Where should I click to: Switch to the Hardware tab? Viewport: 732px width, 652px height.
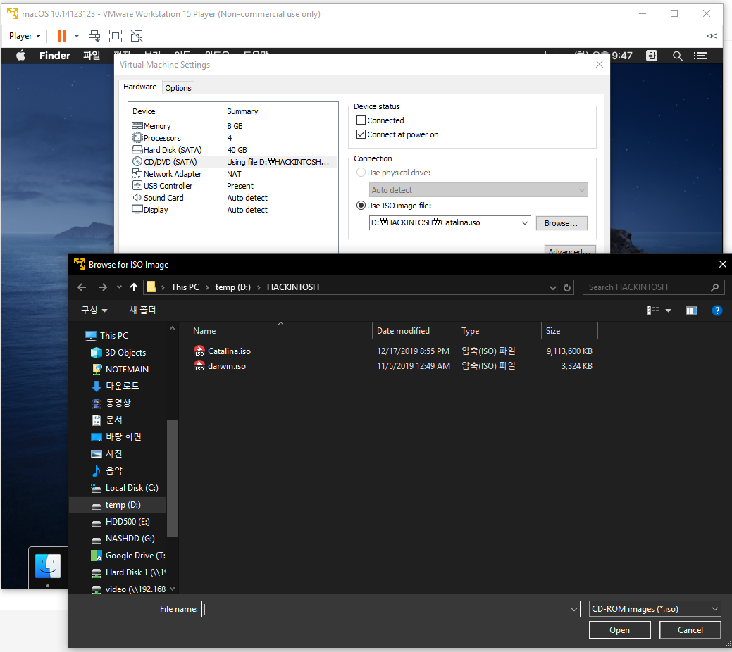coord(139,87)
